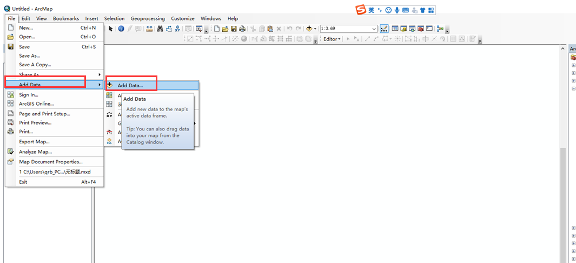
Task: Open the Find Route tool
Action: point(169,29)
